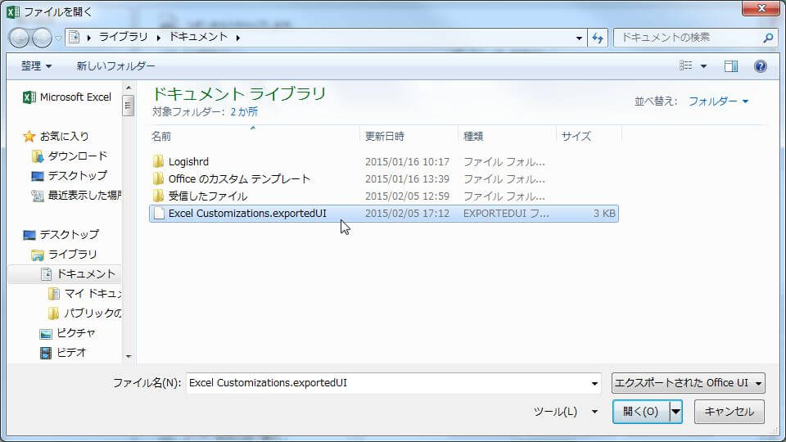
Task: Open the 並べ替え フォルダー dropdown
Action: (x=718, y=101)
